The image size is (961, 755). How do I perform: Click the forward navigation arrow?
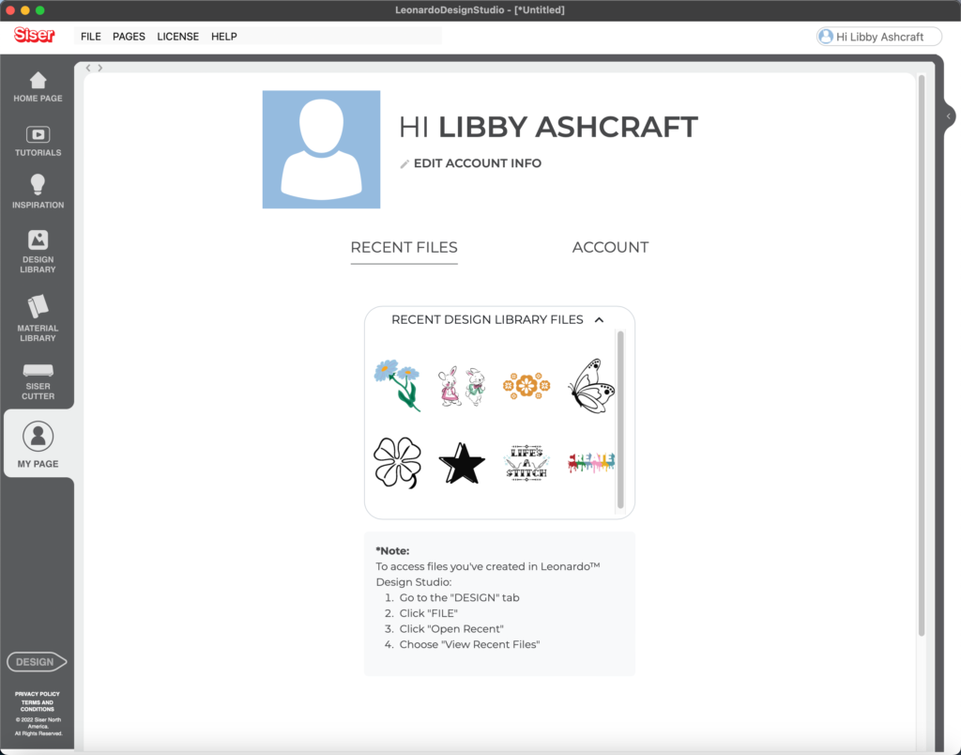point(99,68)
